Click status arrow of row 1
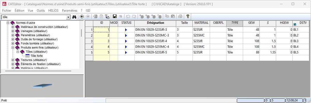 pyautogui.click(x=126, y=30)
